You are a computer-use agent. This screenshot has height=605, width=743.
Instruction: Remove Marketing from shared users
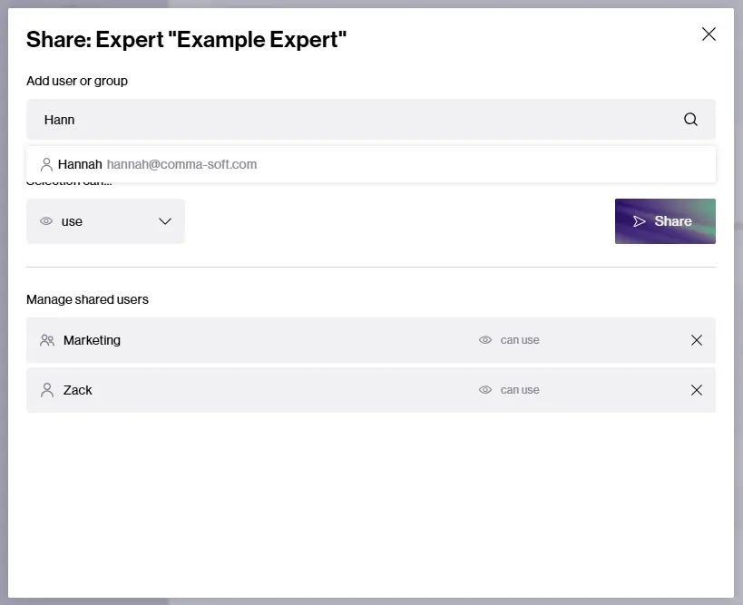696,340
